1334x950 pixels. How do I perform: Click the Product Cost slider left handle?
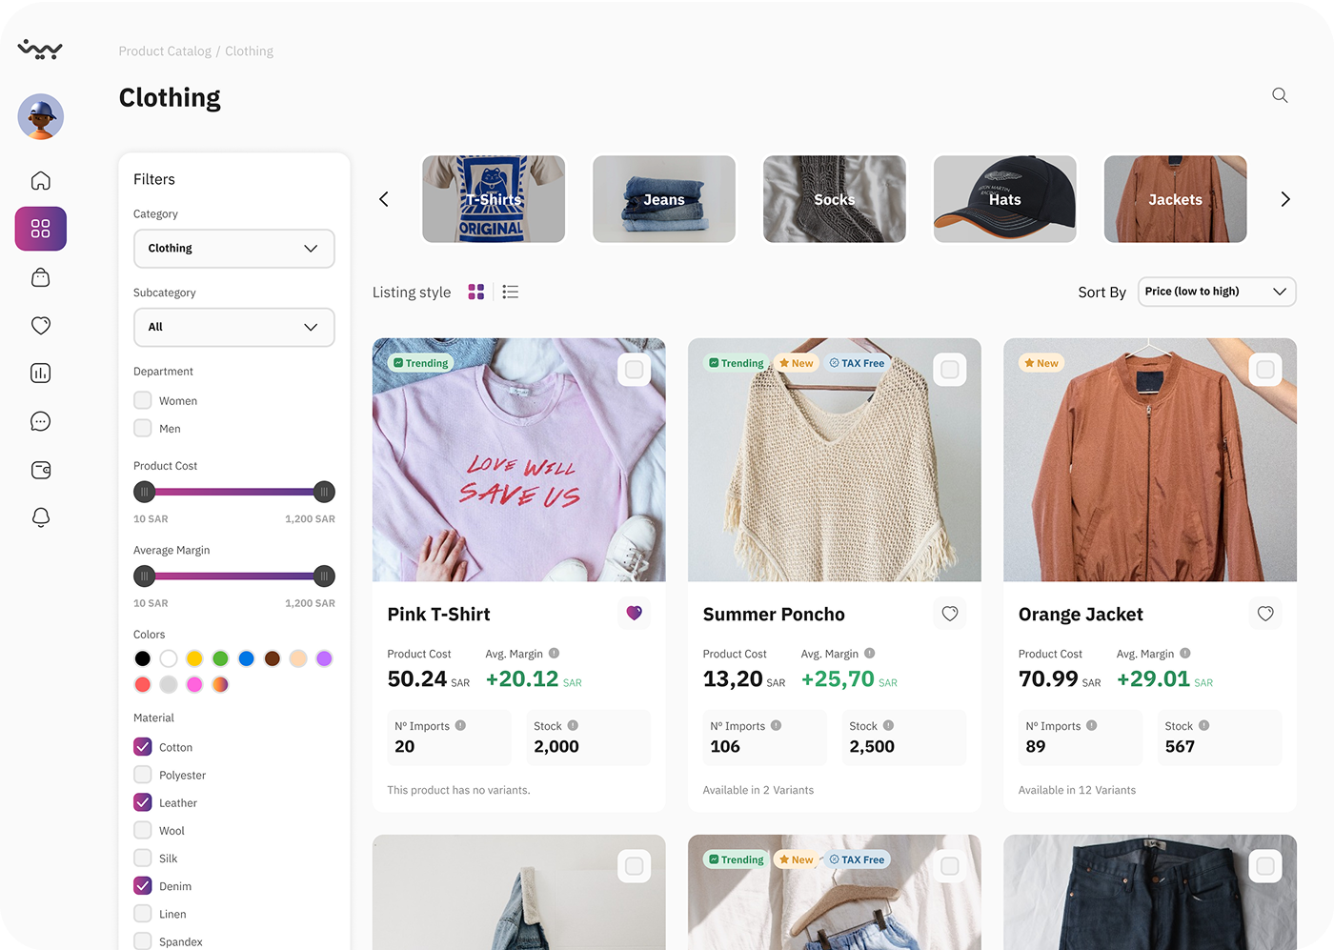pyautogui.click(x=144, y=492)
